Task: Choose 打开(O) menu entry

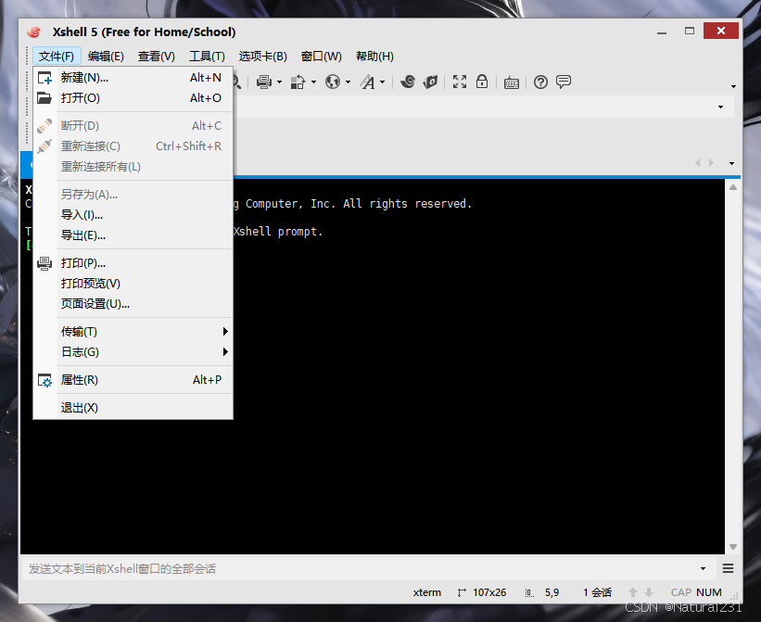Action: tap(133, 98)
